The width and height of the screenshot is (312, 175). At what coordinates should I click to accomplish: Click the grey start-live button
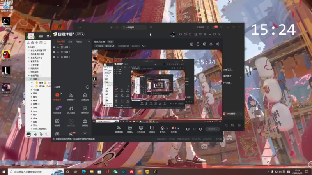coord(213,129)
